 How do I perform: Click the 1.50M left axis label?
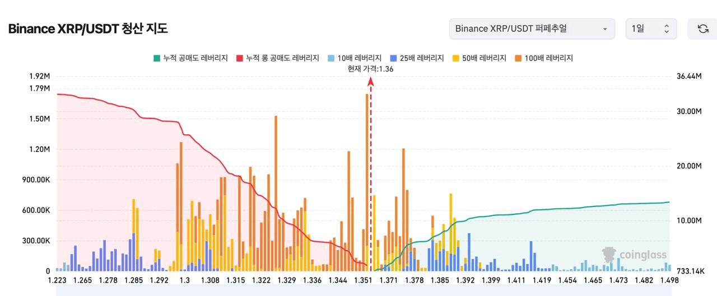click(x=39, y=119)
